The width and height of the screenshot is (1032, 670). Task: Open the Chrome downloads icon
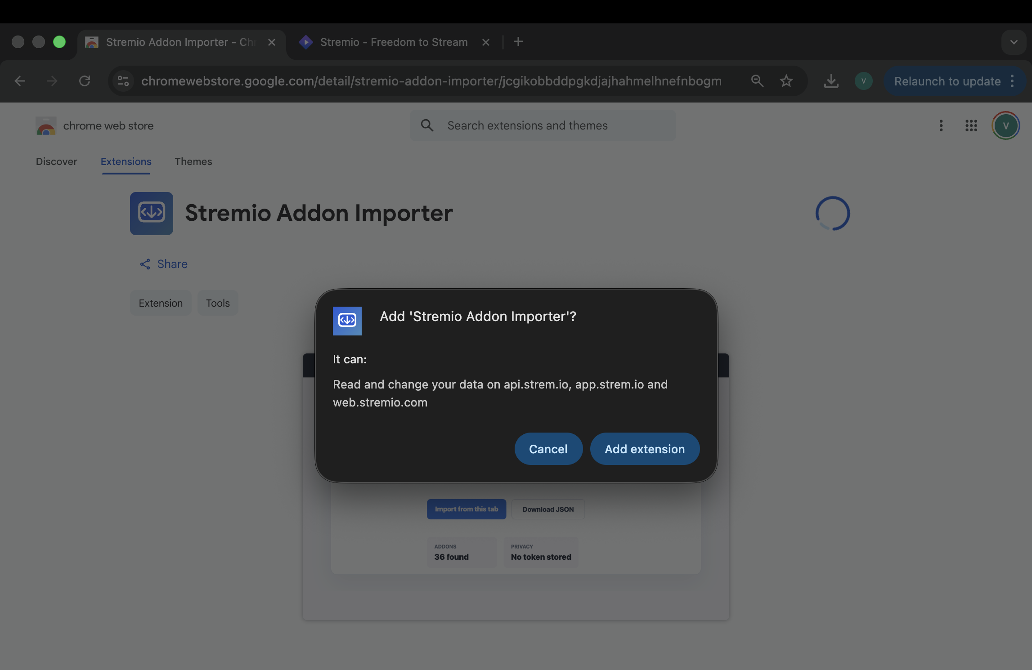831,81
